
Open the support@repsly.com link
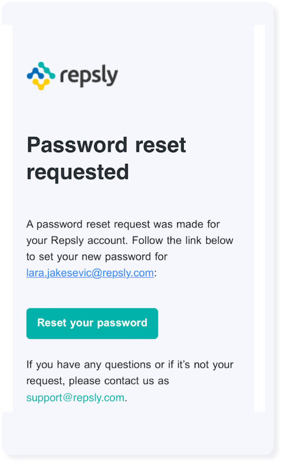coord(75,398)
